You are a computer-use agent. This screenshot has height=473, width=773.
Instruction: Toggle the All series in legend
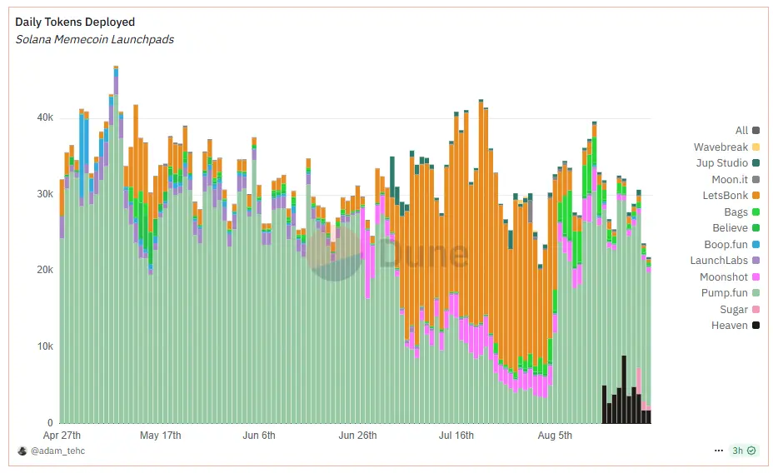point(747,131)
